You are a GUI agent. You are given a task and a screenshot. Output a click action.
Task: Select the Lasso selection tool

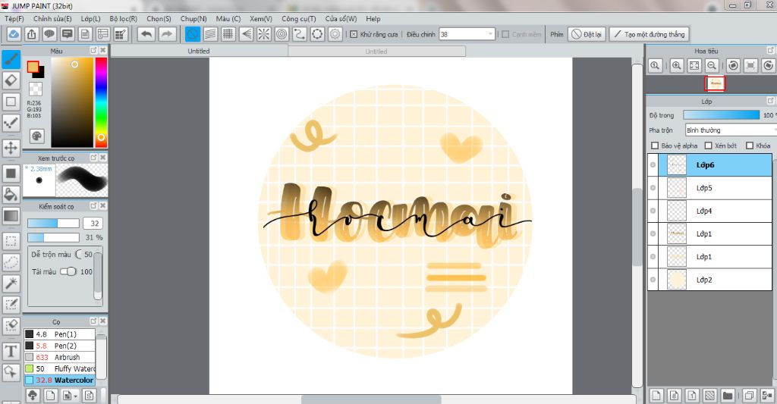11,262
